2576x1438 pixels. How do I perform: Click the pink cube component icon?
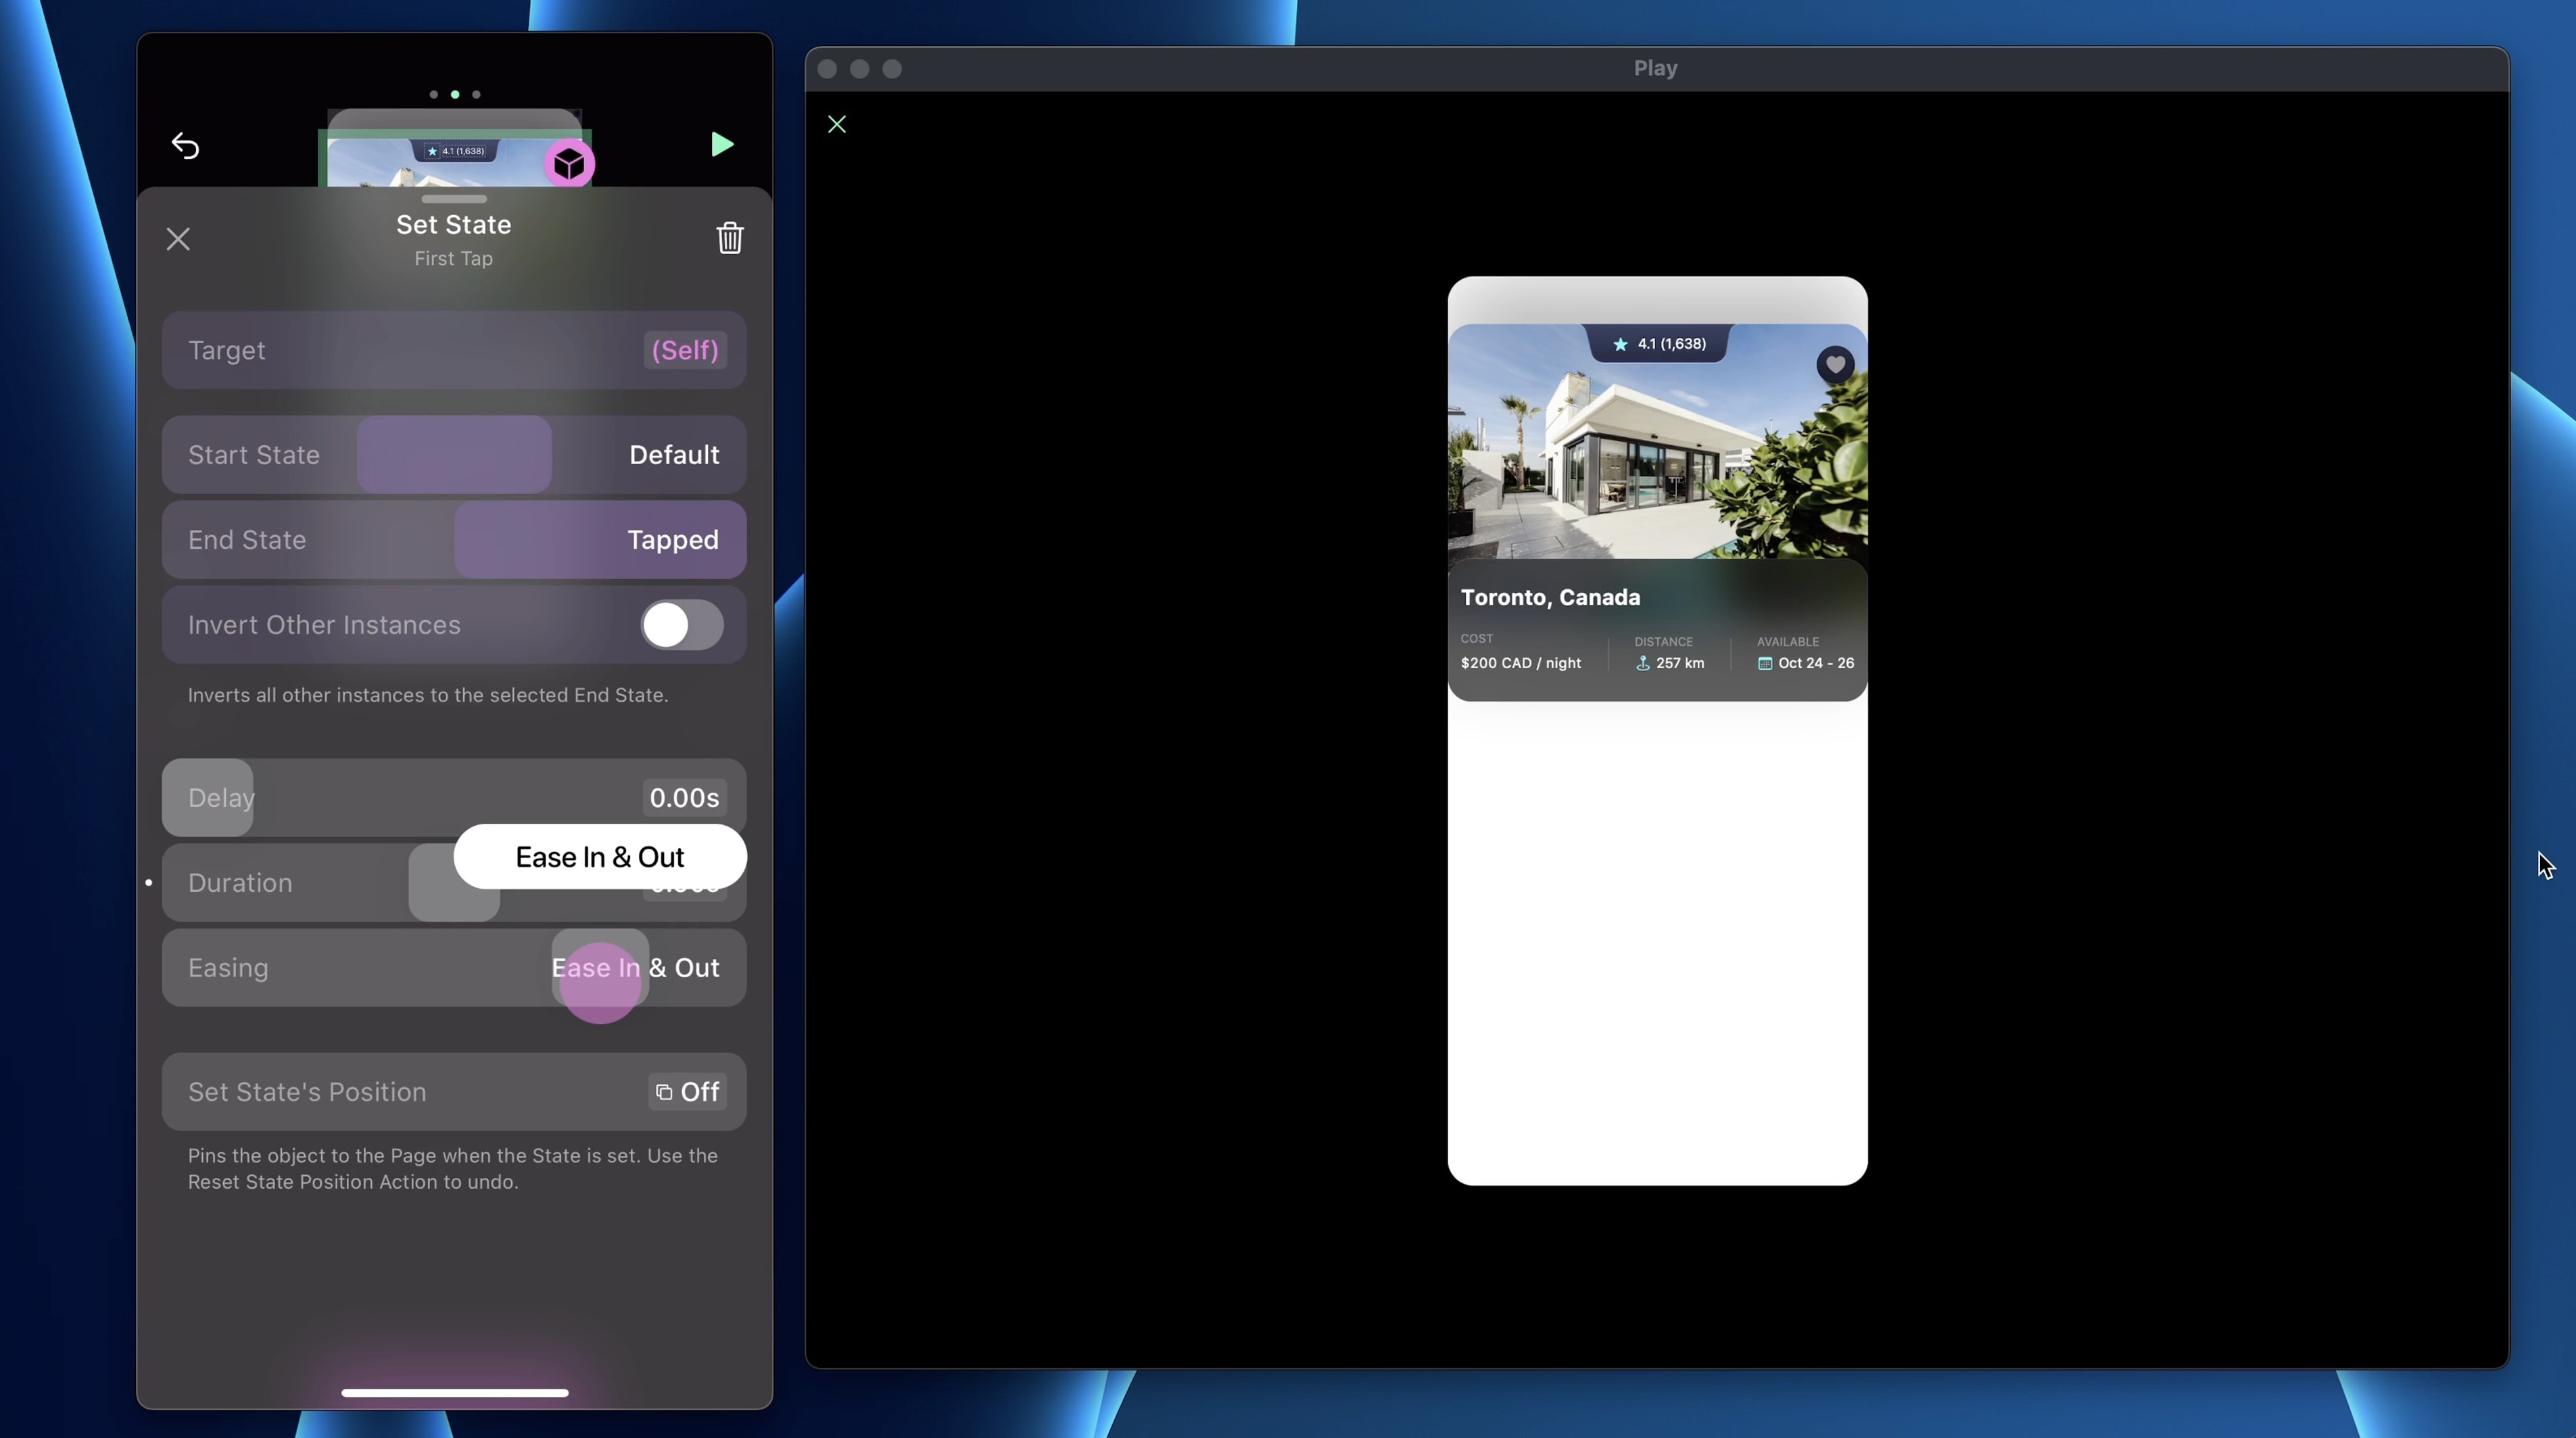click(x=569, y=164)
